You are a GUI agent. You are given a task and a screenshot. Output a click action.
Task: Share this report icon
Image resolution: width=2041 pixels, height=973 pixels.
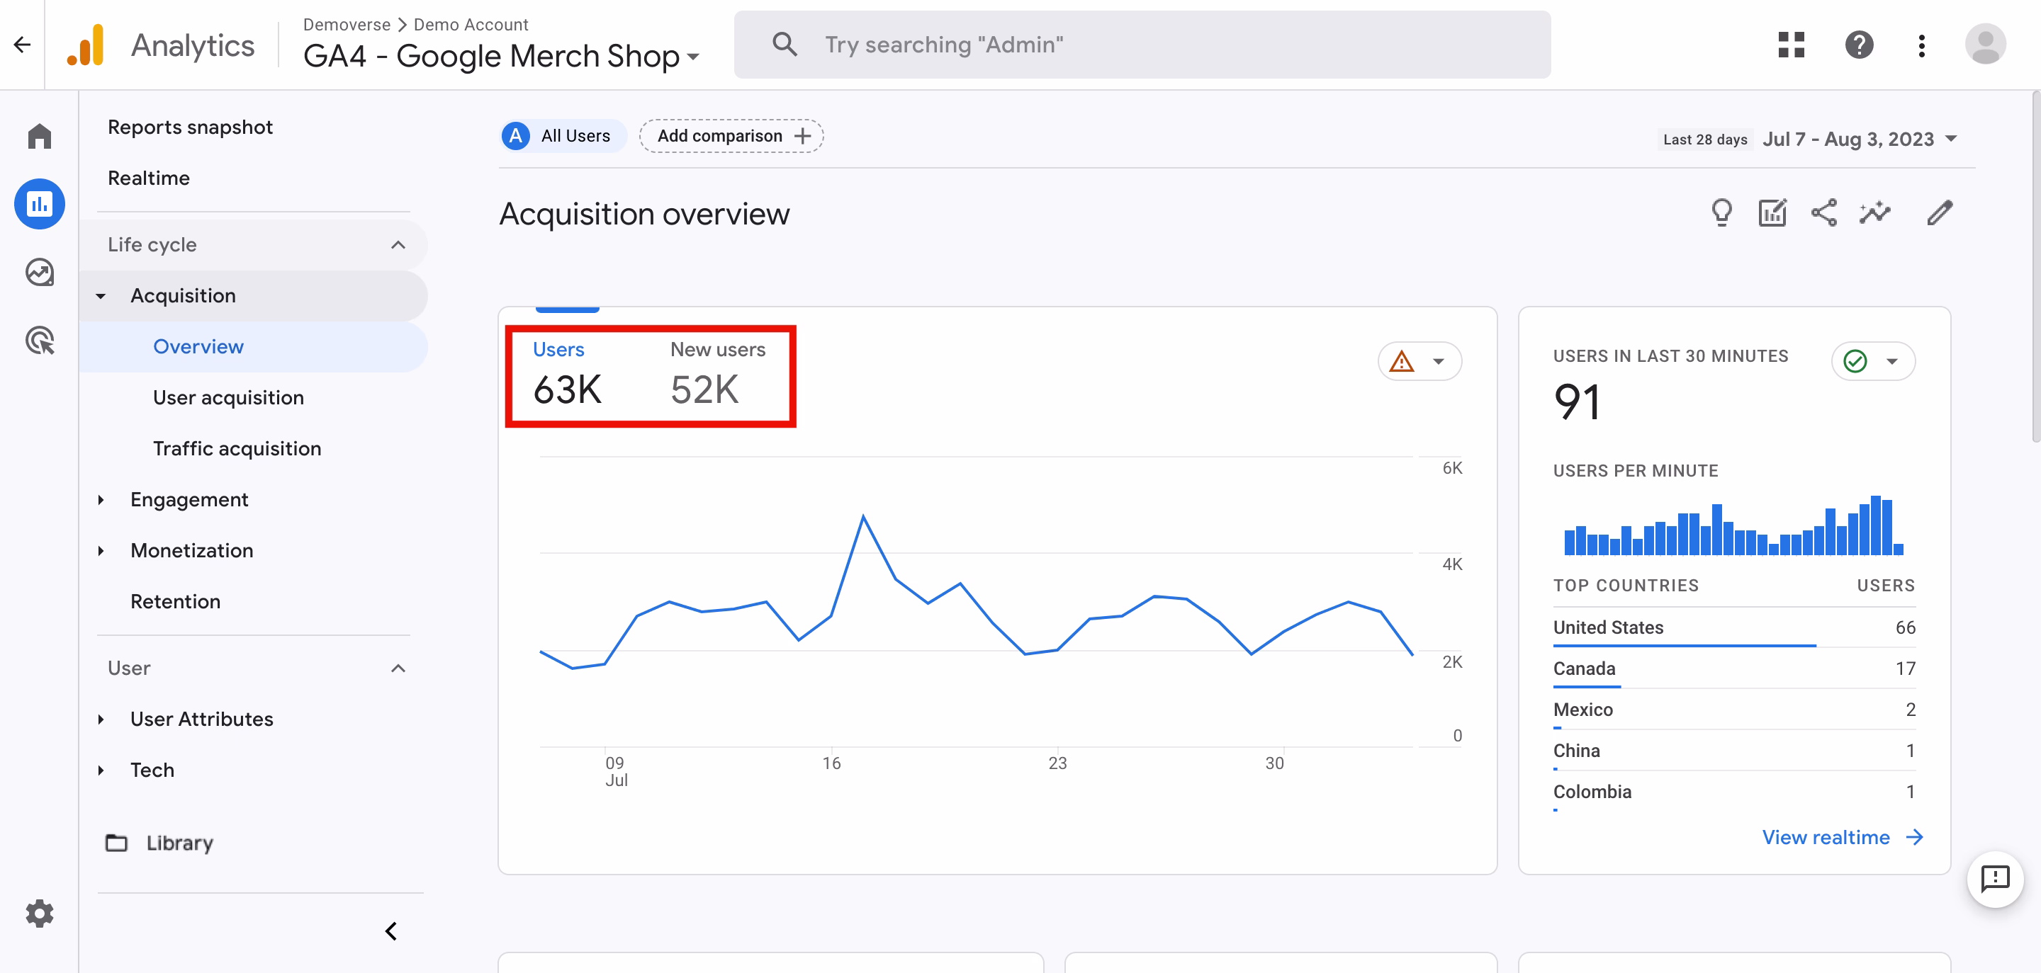click(1823, 212)
